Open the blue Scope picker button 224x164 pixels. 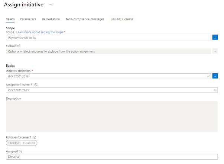215,37
